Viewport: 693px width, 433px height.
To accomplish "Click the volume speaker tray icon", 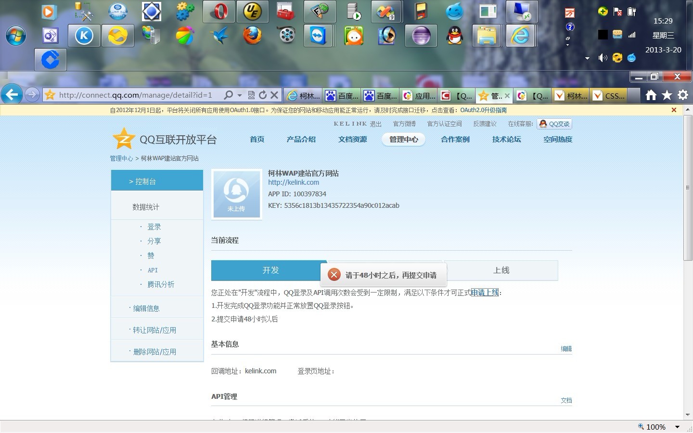I will pyautogui.click(x=603, y=58).
